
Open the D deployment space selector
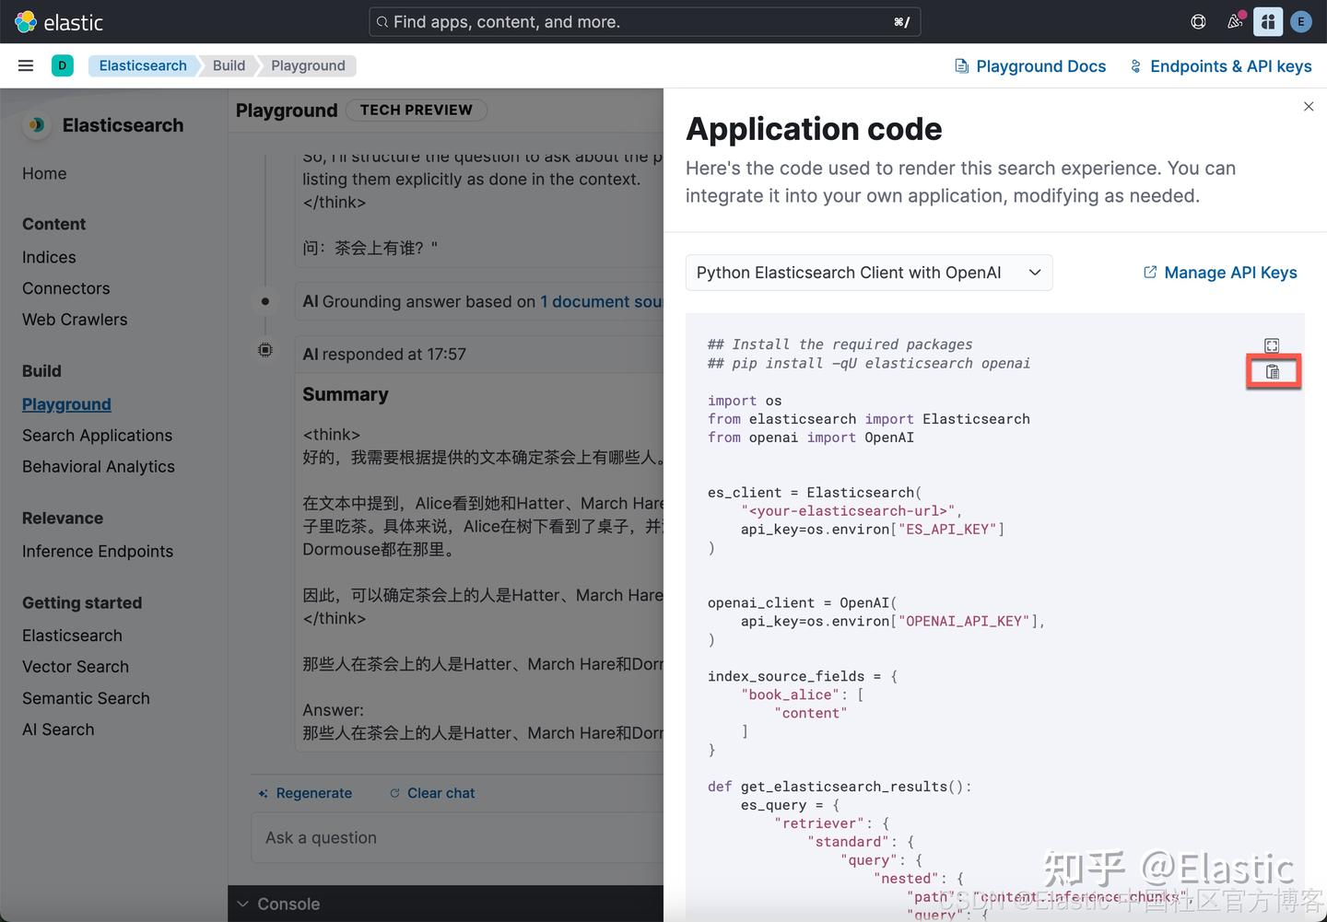(62, 65)
